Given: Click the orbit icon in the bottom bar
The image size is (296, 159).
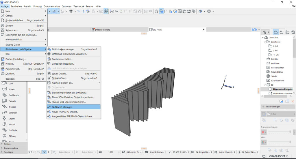Looking at the screenshot, I should tap(44, 152).
